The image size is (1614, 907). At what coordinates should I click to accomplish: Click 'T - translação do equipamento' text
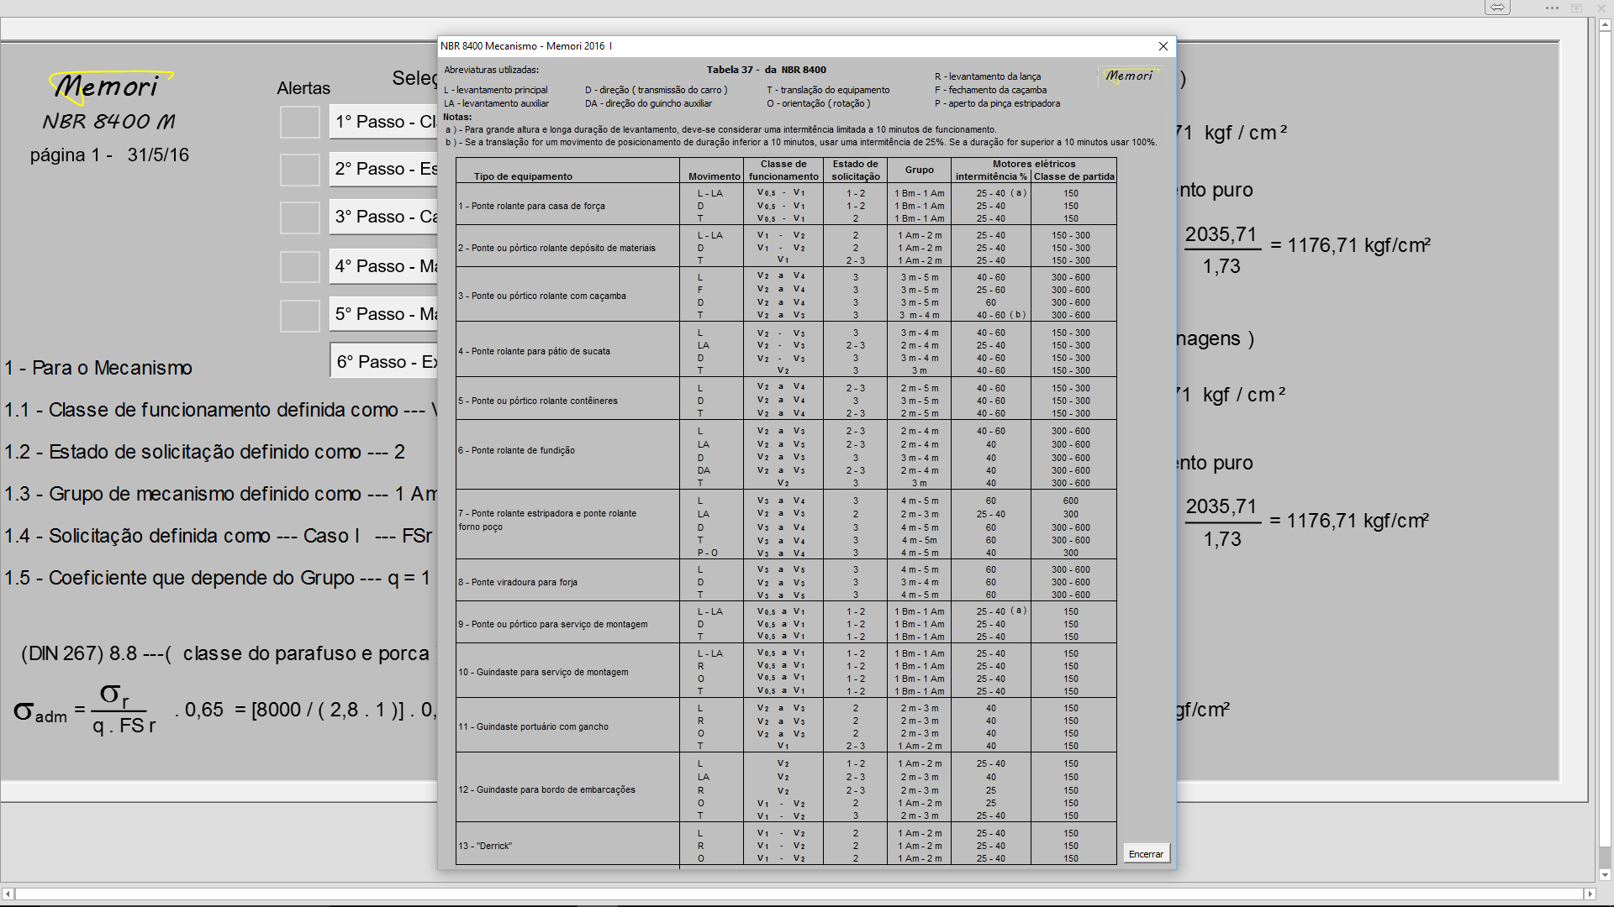(x=828, y=90)
